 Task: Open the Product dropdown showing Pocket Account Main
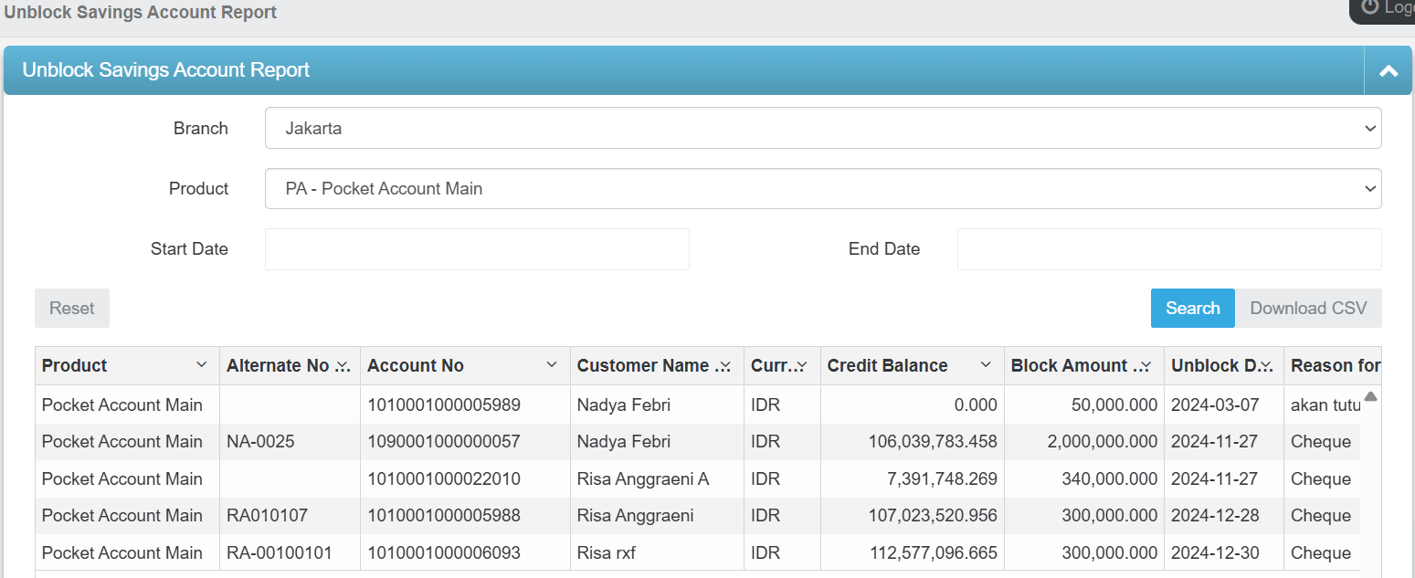point(822,188)
